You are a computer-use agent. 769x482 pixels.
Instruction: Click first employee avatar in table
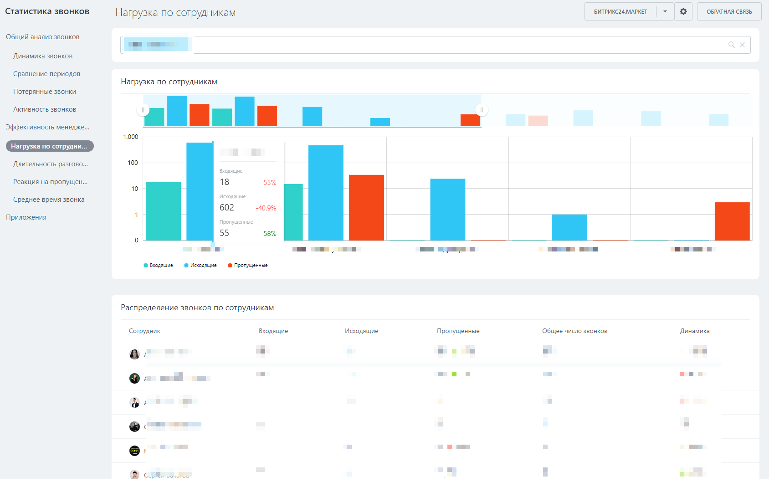point(134,354)
